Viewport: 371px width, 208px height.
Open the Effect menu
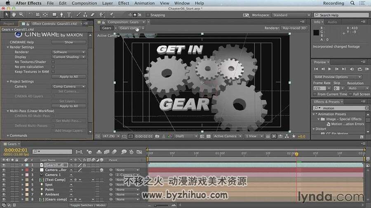point(124,3)
